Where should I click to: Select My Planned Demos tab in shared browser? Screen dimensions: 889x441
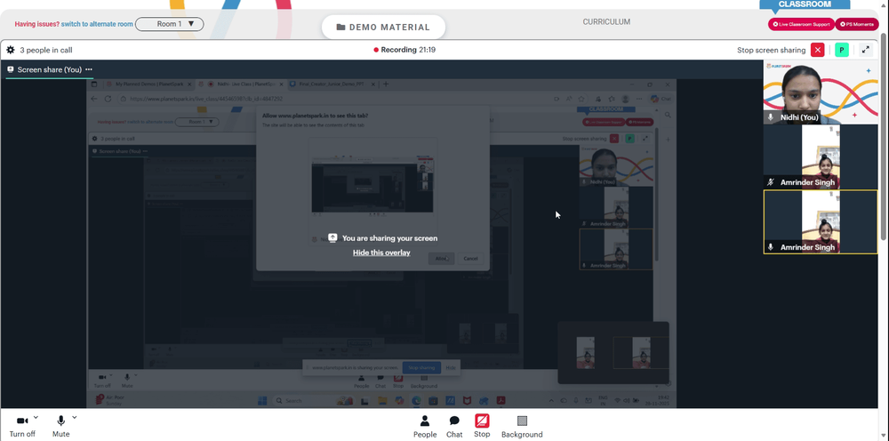pos(149,84)
